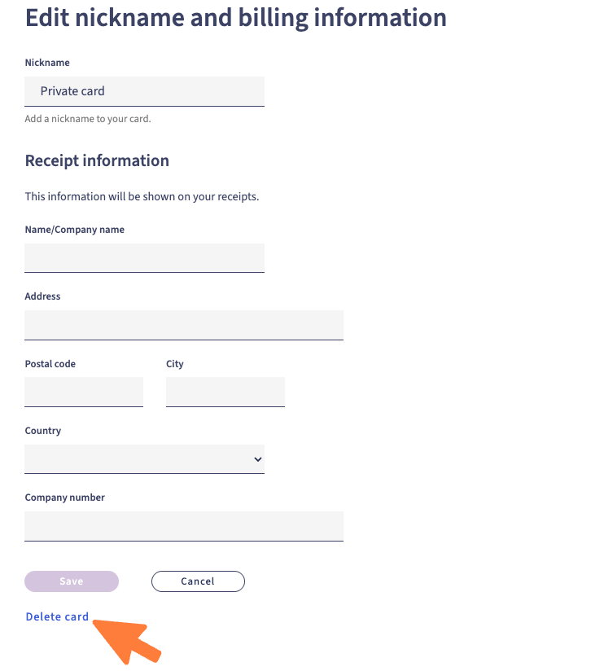Screen dimensions: 591x671
Task: Focus the Company number input field
Action: (184, 526)
